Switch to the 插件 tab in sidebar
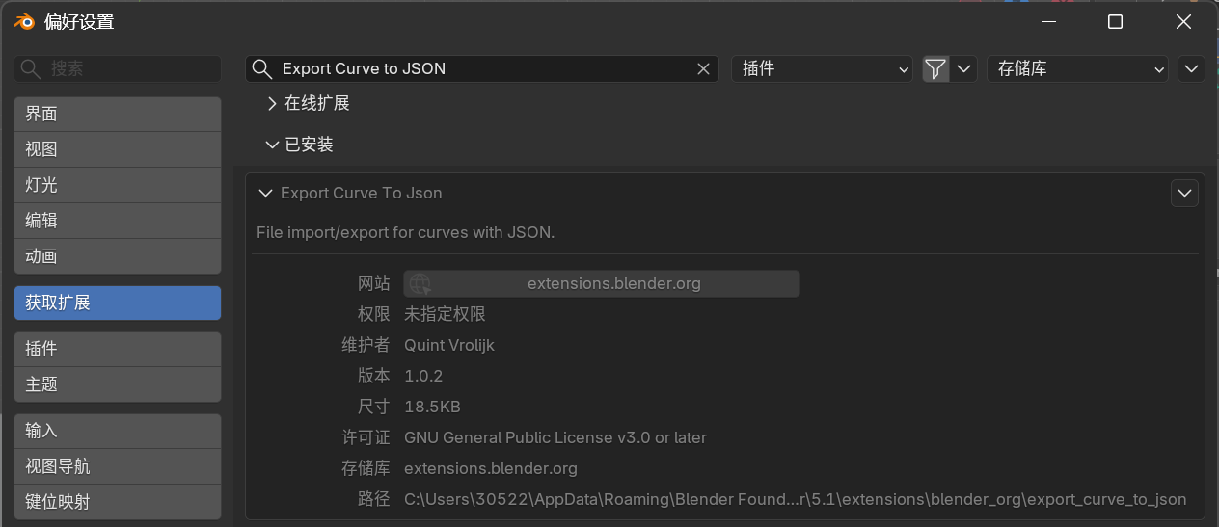The width and height of the screenshot is (1219, 527). coord(118,349)
